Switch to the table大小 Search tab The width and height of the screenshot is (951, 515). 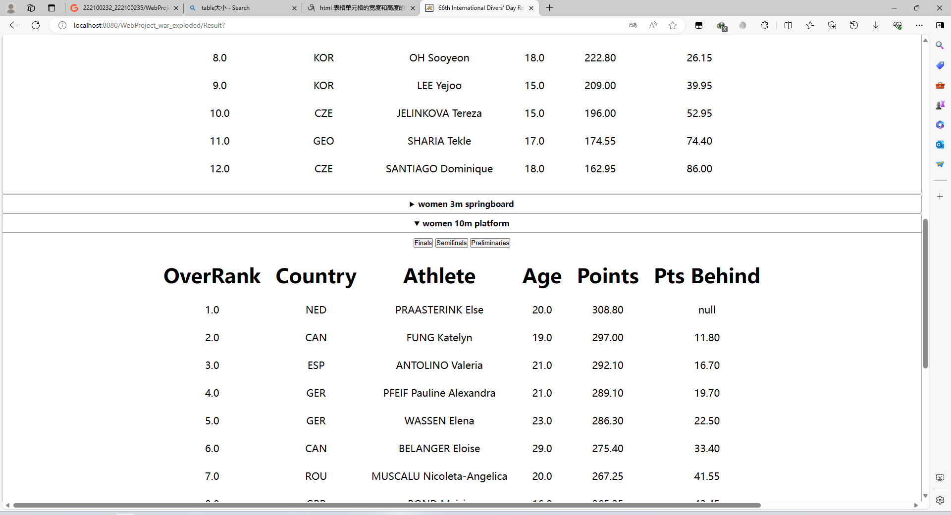[x=243, y=8]
